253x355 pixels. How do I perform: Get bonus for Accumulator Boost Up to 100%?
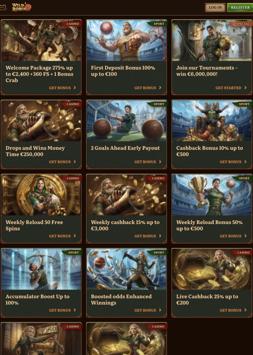coord(62,310)
